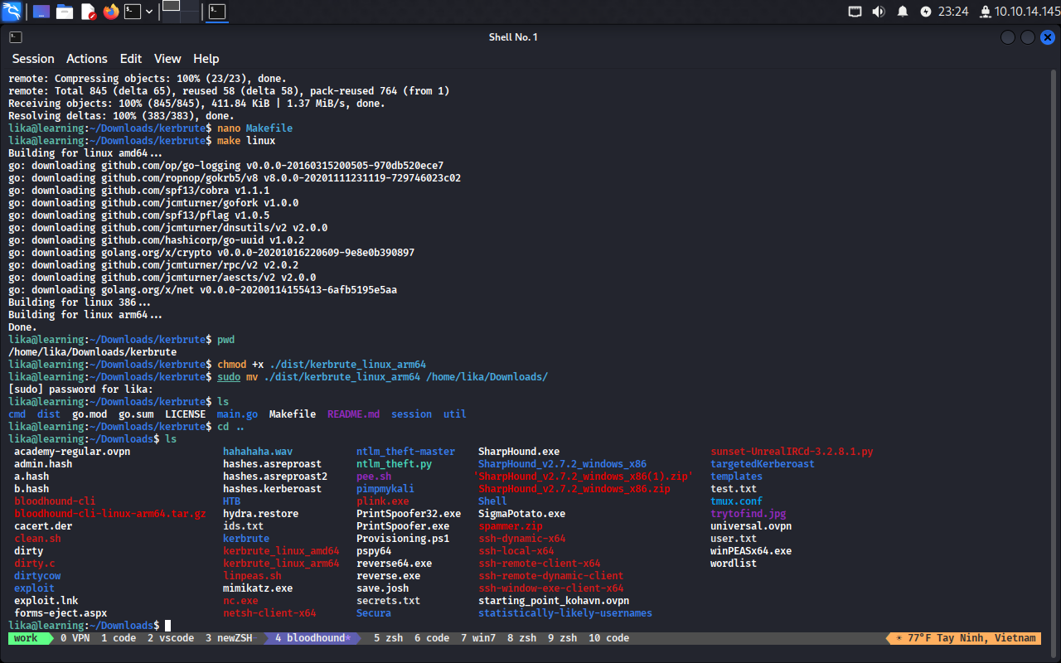Open the notifications bell icon

click(x=903, y=12)
